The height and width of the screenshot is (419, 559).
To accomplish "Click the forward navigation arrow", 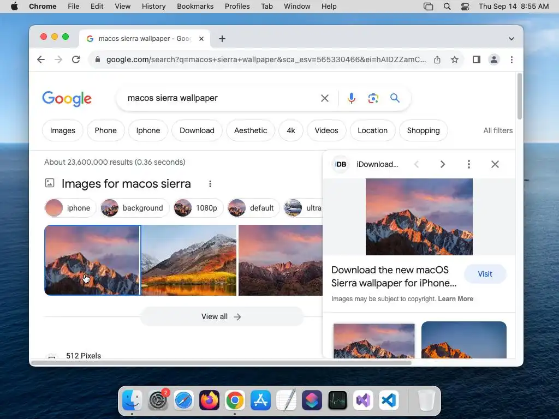I will tap(58, 59).
